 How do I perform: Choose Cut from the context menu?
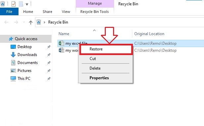tap(105, 59)
